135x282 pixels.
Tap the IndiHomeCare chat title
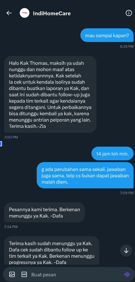(52, 13)
